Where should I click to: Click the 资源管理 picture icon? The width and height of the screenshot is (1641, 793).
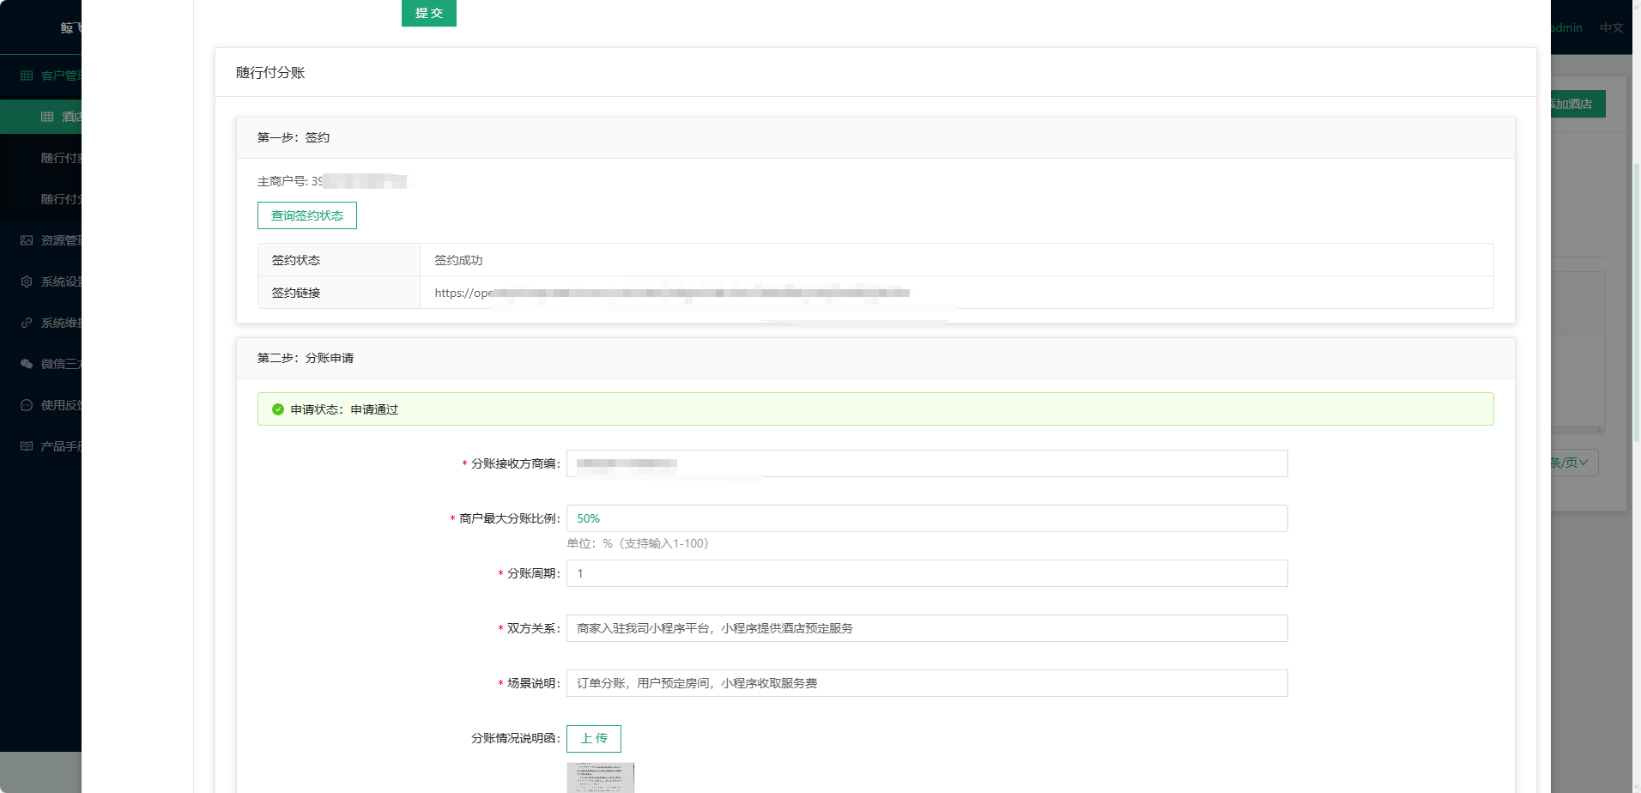pos(27,240)
